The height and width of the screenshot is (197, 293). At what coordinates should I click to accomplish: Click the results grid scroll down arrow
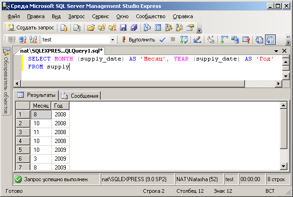284,166
